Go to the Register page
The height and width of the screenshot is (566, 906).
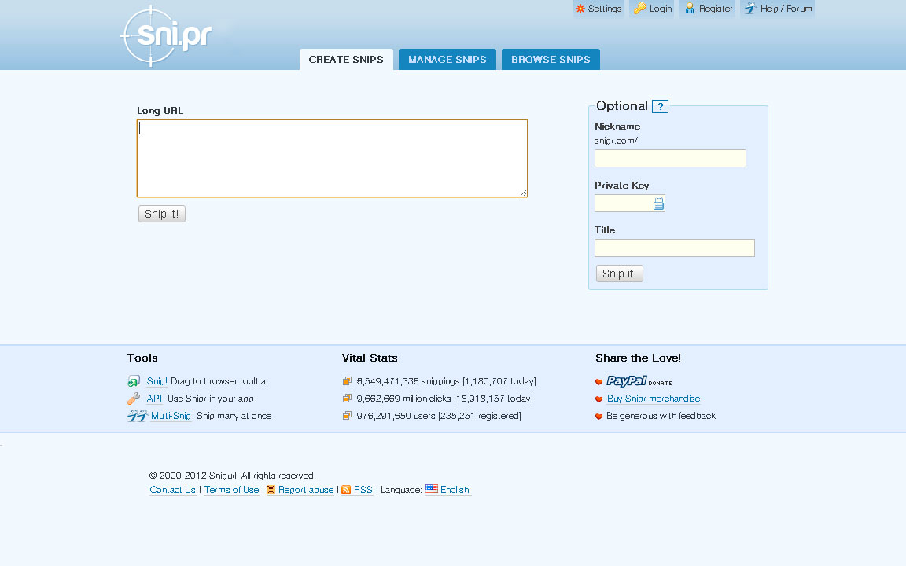point(708,9)
